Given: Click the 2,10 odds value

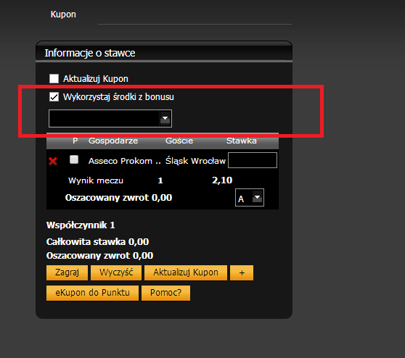Looking at the screenshot, I should click(x=222, y=180).
